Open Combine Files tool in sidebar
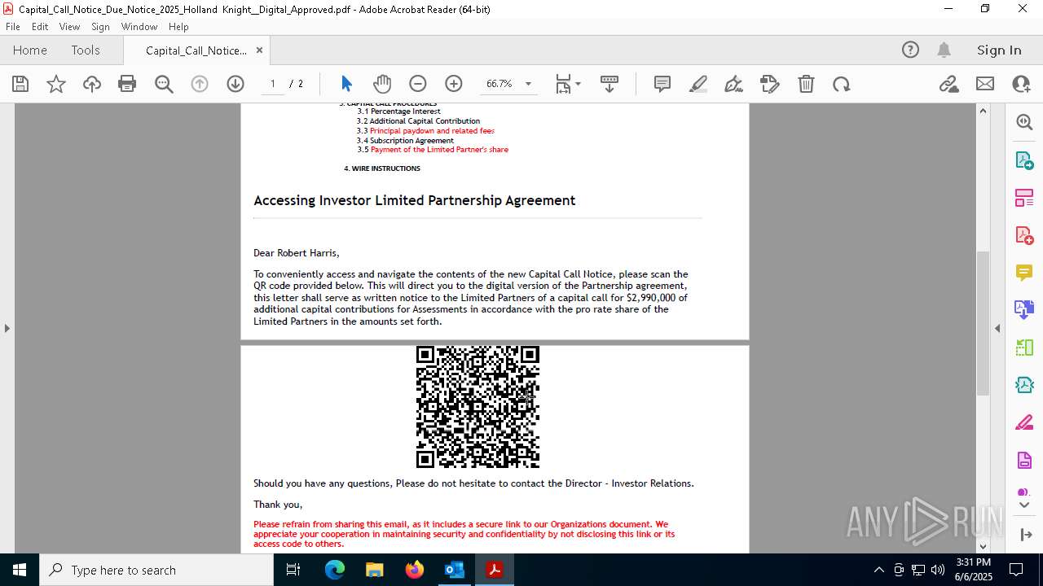The image size is (1043, 586). pyautogui.click(x=1024, y=310)
